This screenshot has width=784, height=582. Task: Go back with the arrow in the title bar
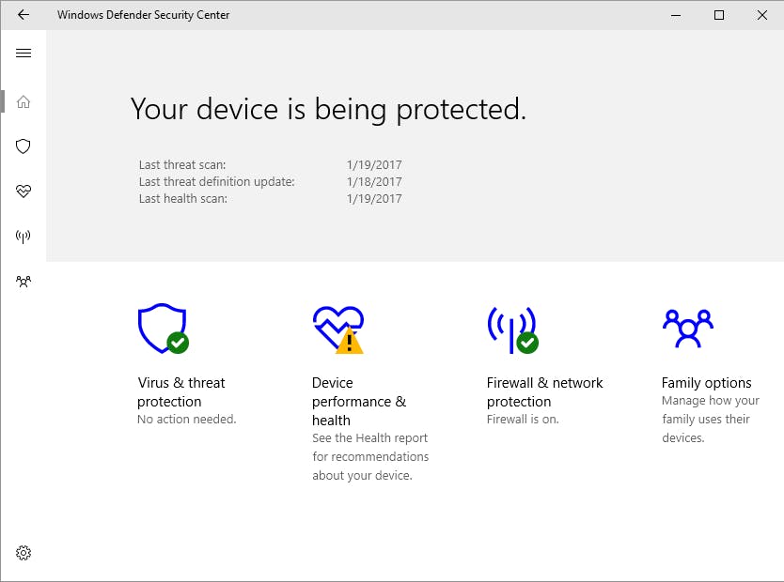[24, 15]
